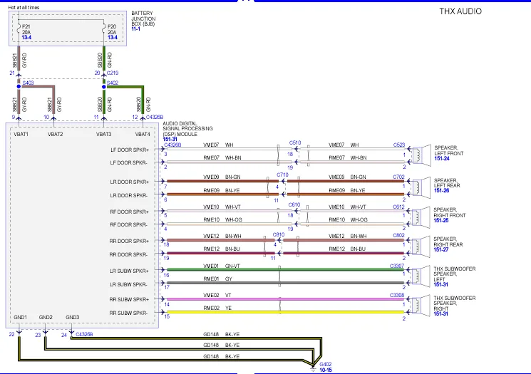Click the GND1 terminal label

point(21,317)
